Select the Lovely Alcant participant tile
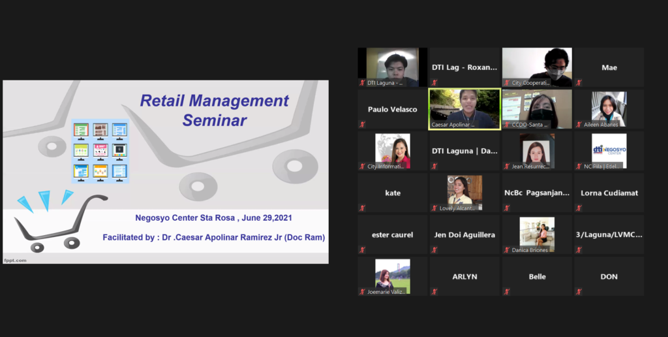Viewport: 668px width, 337px height. [464, 193]
